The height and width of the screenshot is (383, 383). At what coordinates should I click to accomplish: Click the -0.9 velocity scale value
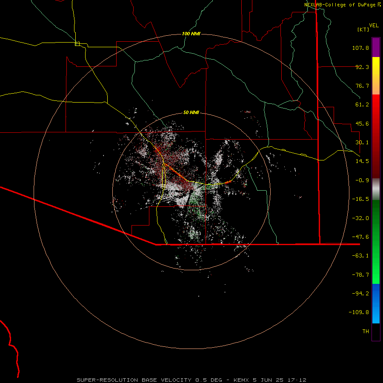[362, 180]
